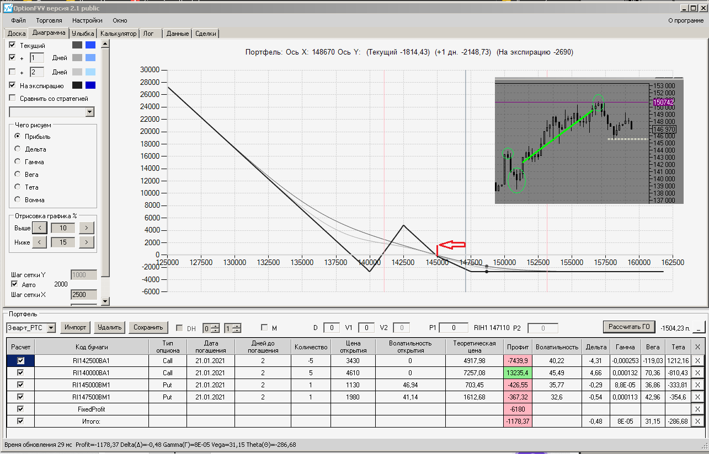Image resolution: width=709 pixels, height=454 pixels.
Task: Enable the DH checkbox
Action: (x=179, y=328)
